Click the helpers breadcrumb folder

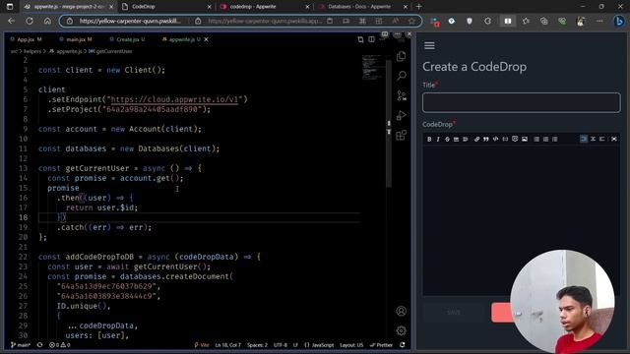tap(32, 51)
